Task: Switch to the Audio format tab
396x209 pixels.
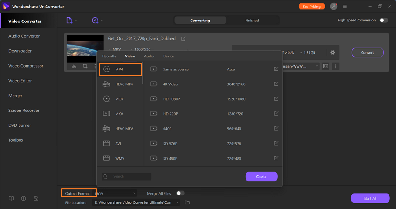Action: [149, 56]
